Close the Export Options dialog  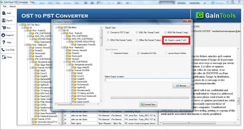coord(187,21)
